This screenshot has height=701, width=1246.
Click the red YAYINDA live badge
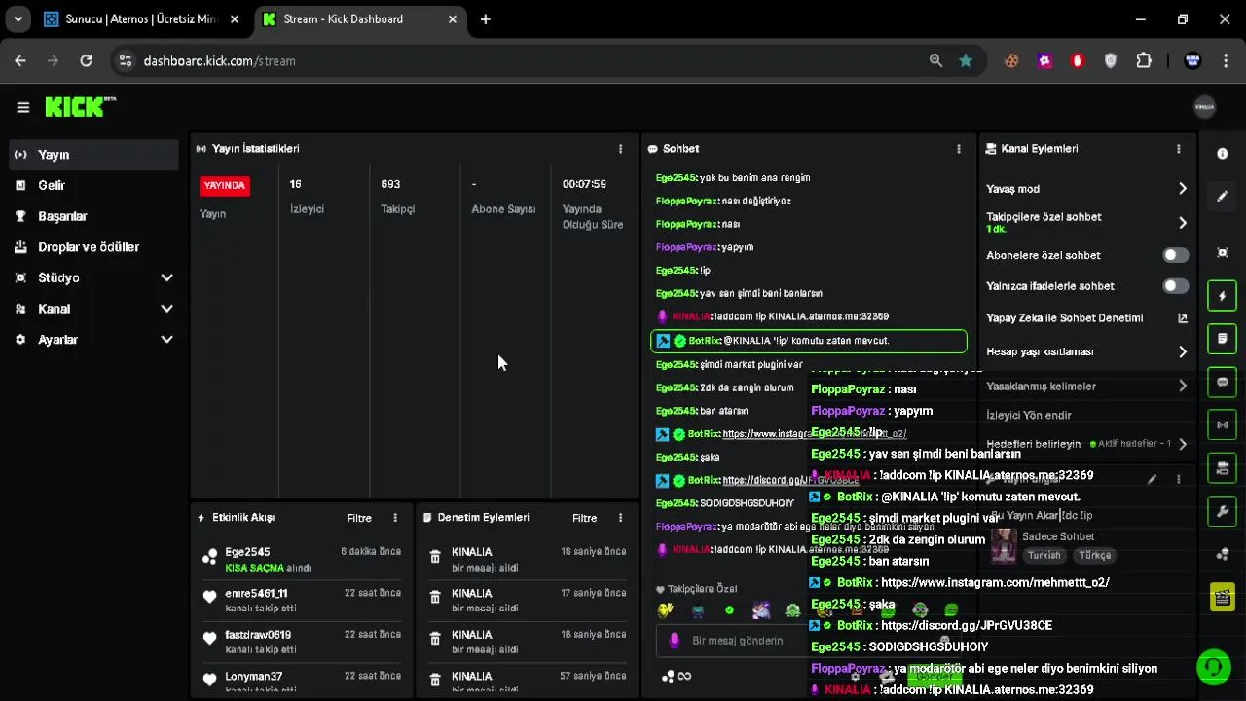click(x=225, y=185)
